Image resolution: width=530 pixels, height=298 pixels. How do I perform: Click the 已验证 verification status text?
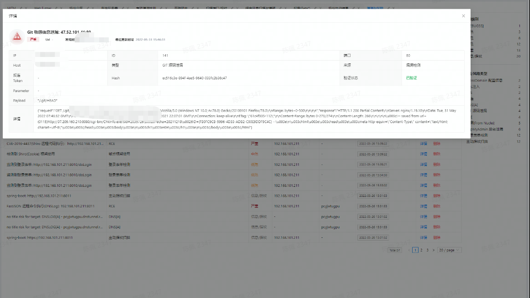(411, 78)
